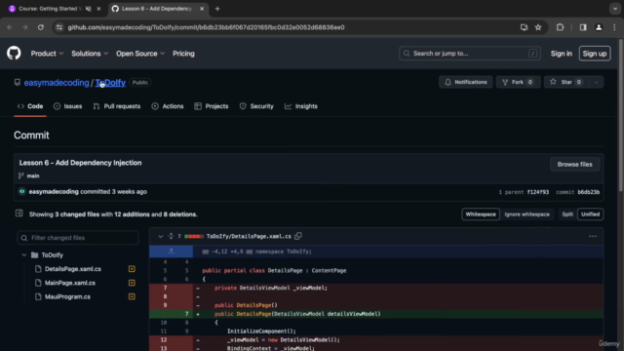Select the Whitespace view option
Screen dimensions: 624x351
[x=481, y=214]
